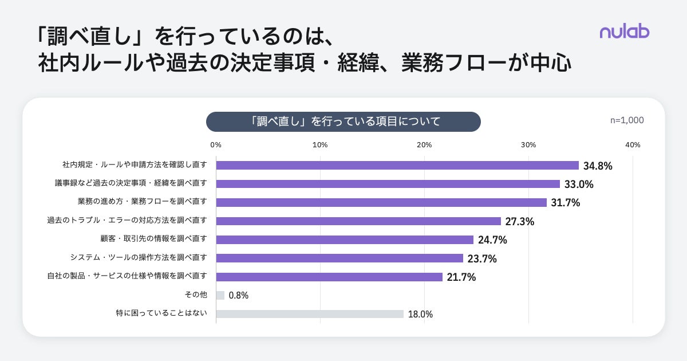Select the gray 18.0% bar

click(310, 314)
